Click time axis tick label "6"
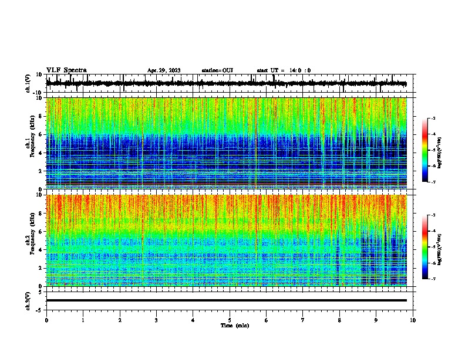The image size is (465, 359). pyautogui.click(x=267, y=320)
